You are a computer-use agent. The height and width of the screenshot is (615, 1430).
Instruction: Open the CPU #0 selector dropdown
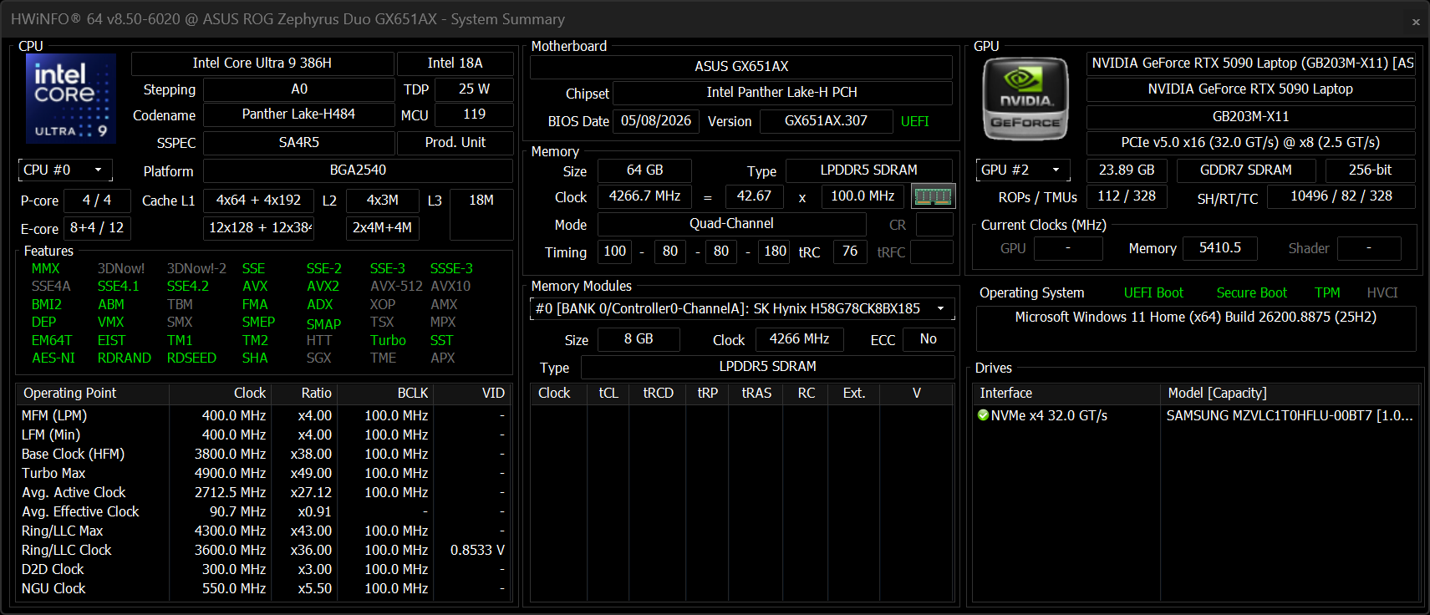(65, 170)
